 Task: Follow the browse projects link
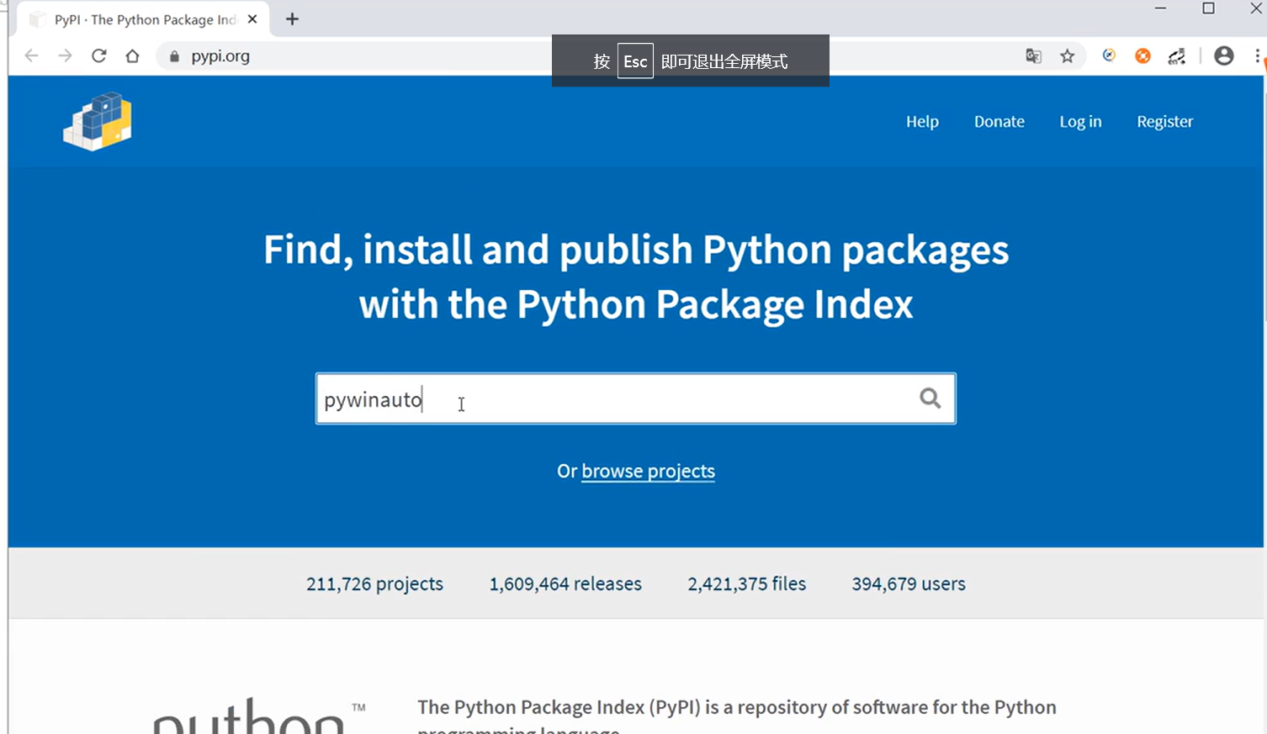pos(648,471)
